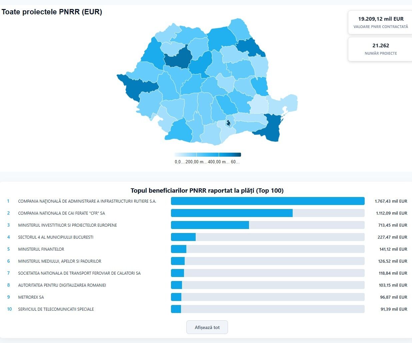Select Compania Nationala de Cai Ferate CFR
This screenshot has height=343, width=412.
point(62,213)
